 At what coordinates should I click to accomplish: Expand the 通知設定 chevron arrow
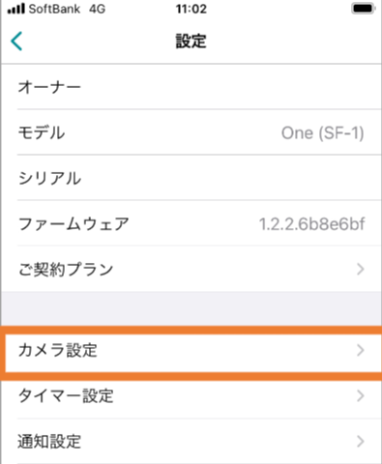point(361,441)
